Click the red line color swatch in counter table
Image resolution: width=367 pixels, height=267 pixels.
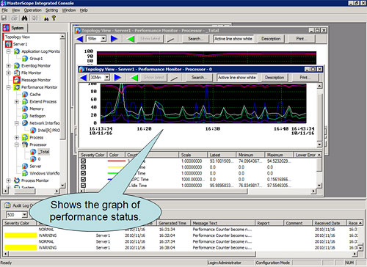117,161
